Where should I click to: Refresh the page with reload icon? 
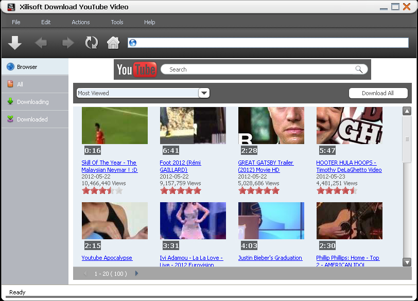(x=92, y=43)
